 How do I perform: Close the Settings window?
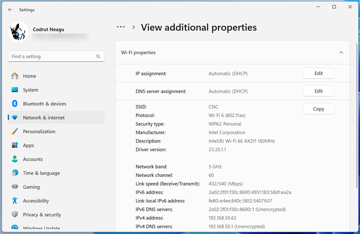pyautogui.click(x=350, y=7)
